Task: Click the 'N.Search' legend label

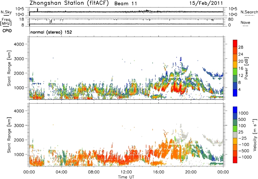Action: [249, 12]
